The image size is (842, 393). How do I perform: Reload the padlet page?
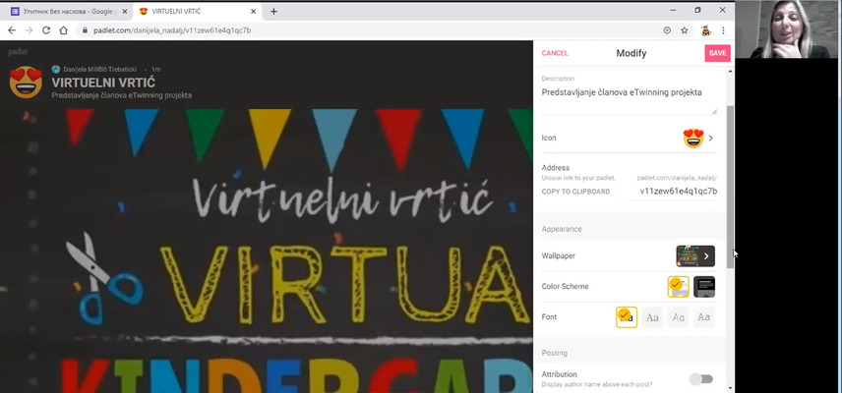[46, 30]
